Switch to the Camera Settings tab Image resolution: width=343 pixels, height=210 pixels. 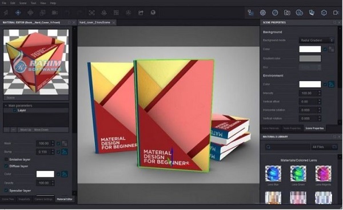(x=43, y=199)
